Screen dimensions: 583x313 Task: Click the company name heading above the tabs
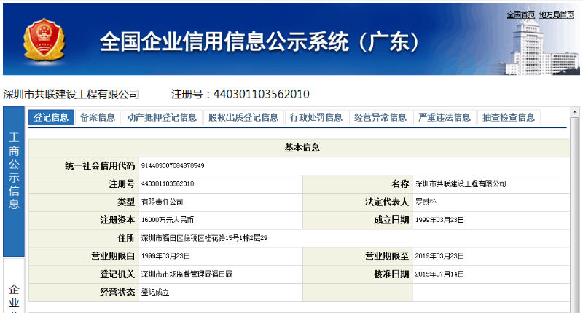coord(71,94)
